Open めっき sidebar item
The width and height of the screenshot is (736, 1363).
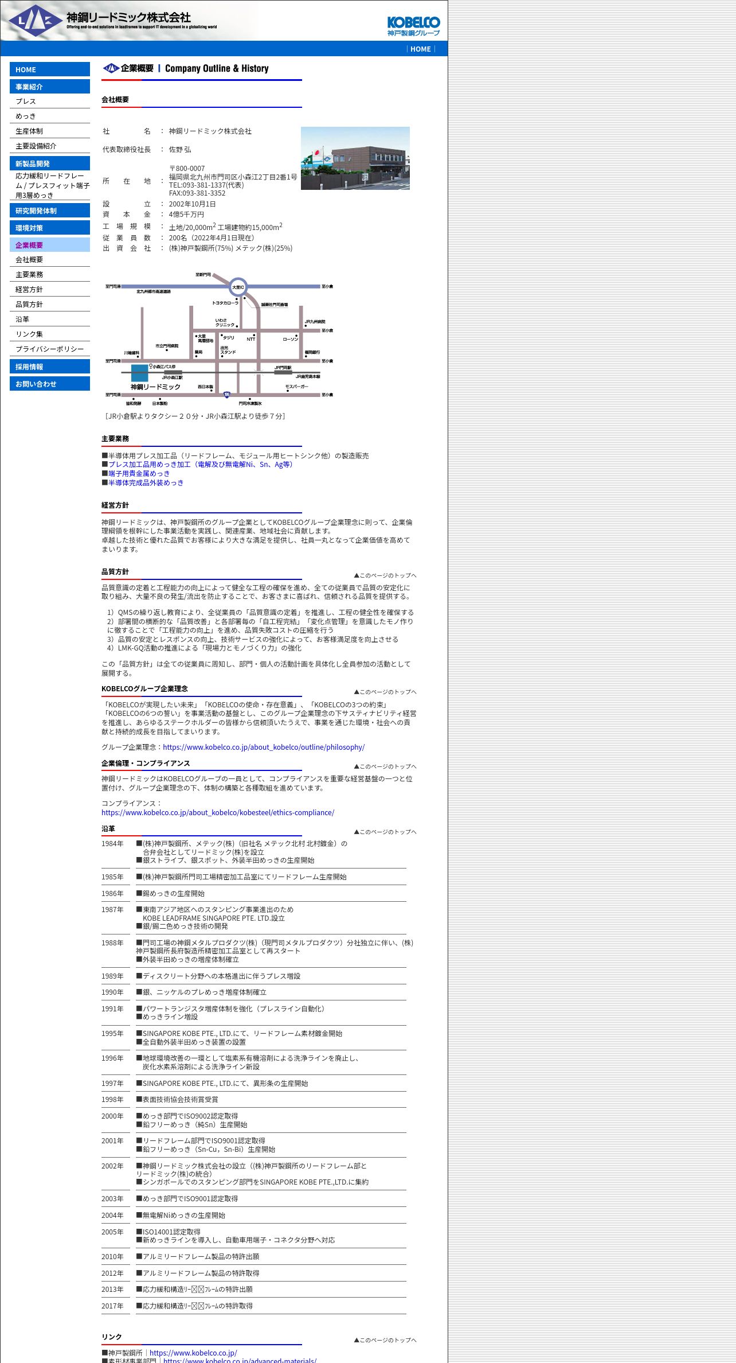pyautogui.click(x=50, y=116)
